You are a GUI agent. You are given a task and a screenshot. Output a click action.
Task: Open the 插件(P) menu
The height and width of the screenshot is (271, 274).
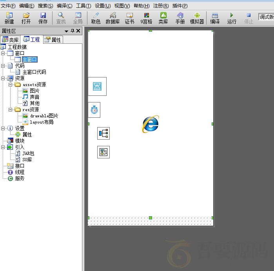(x=180, y=6)
